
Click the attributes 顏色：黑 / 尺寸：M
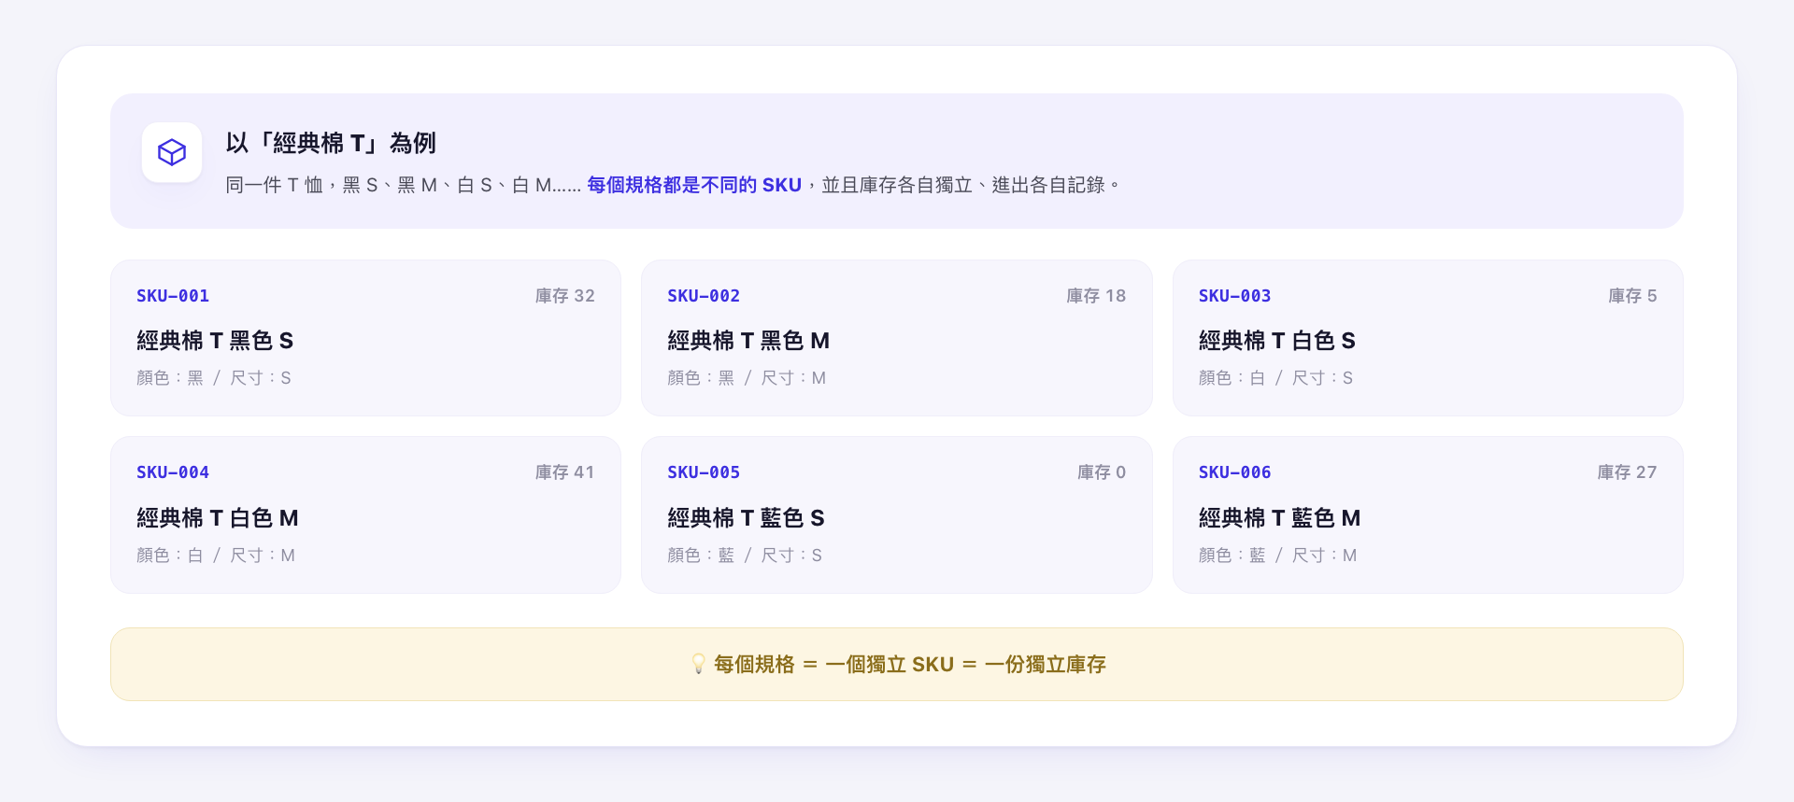click(747, 378)
